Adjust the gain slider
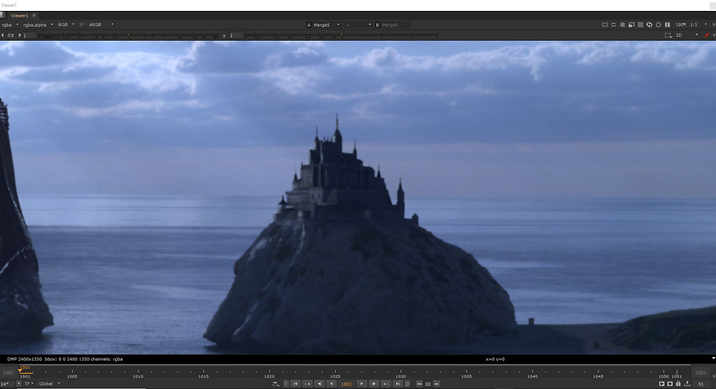Image resolution: width=716 pixels, height=389 pixels. click(x=128, y=35)
